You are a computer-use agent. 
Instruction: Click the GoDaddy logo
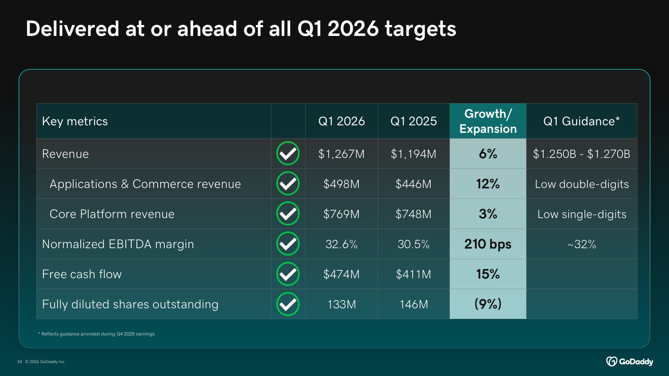pos(630,361)
